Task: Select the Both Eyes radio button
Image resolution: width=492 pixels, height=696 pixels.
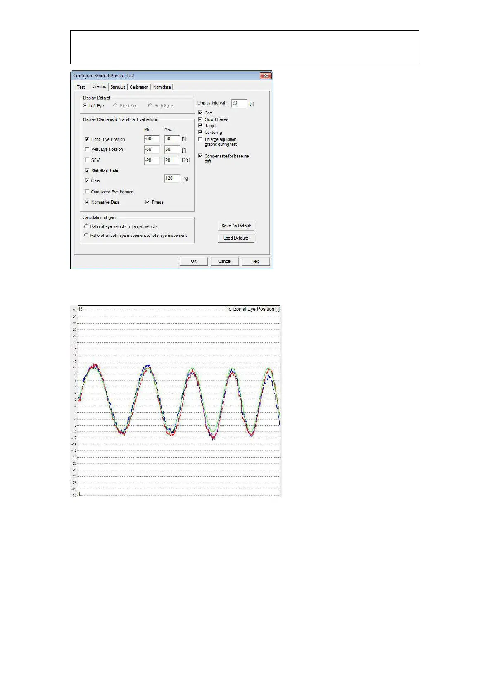Action: click(150, 106)
